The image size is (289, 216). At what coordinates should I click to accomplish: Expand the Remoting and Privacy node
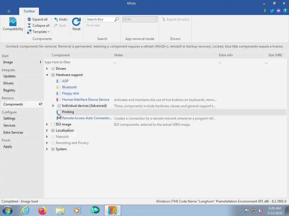pyautogui.click(x=47, y=143)
